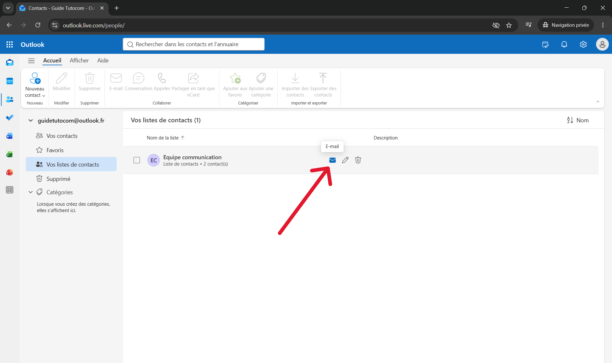Select the Equipe communication checkbox
The image size is (612, 363).
point(137,160)
